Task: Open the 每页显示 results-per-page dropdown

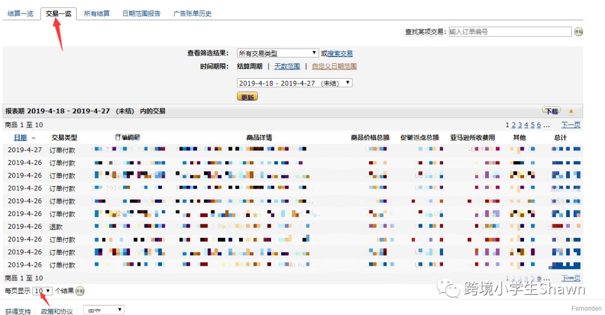Action: [x=43, y=291]
